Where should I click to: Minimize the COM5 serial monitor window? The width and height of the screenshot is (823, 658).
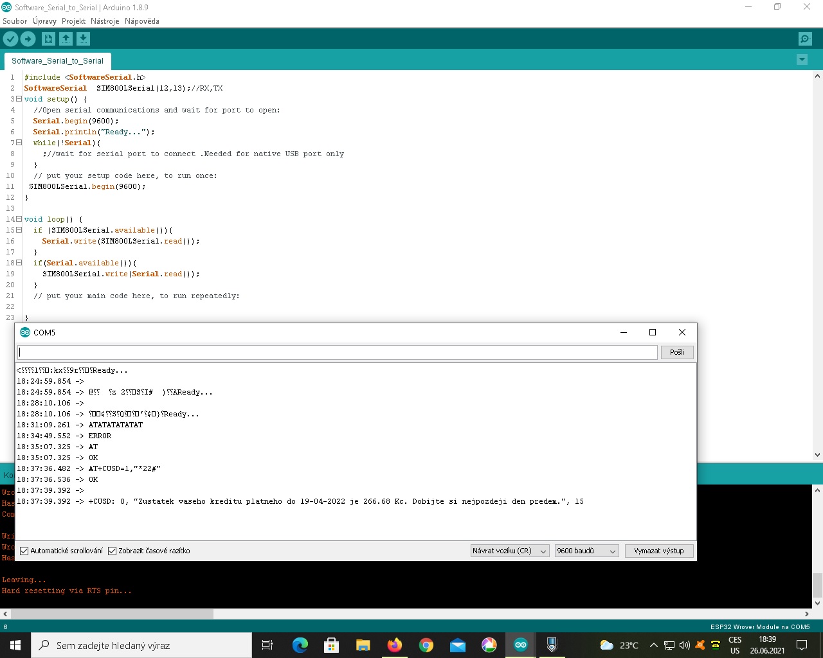[623, 332]
